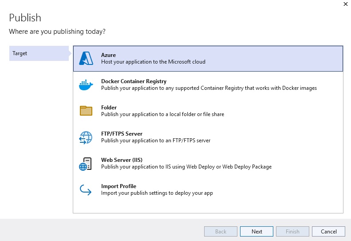The width and height of the screenshot is (351, 241).
Task: Click 'Publish your application to an FTP/FTPS server'
Action: click(156, 141)
